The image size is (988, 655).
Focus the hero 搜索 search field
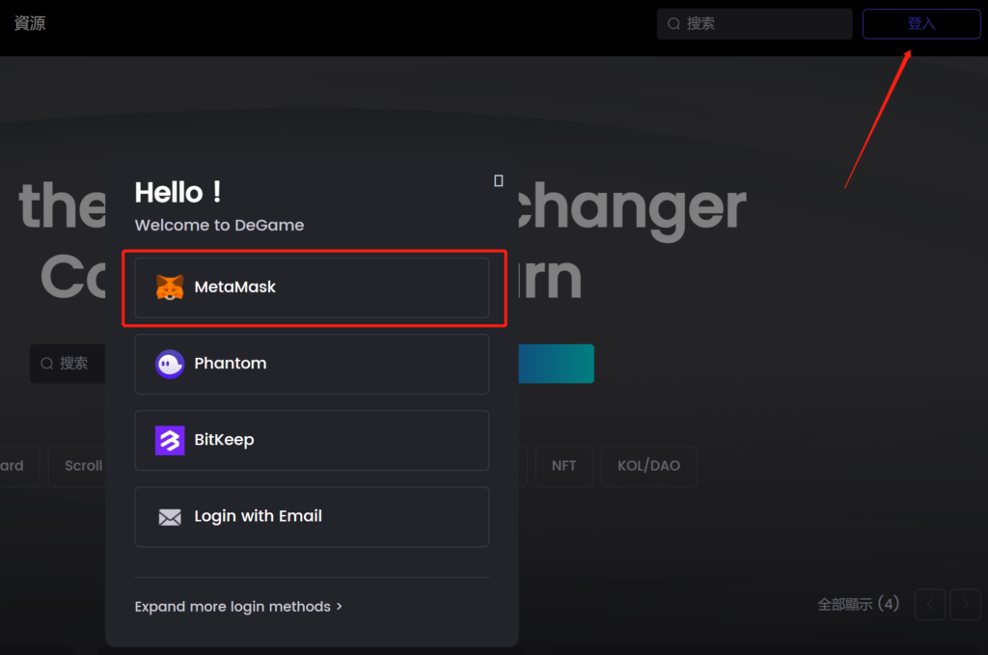68,364
